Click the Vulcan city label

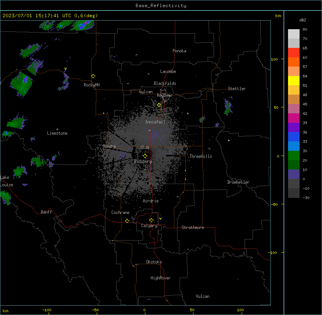(202, 296)
